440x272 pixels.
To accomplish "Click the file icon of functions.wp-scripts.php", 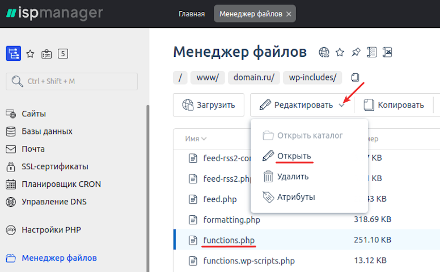I will [x=193, y=261].
